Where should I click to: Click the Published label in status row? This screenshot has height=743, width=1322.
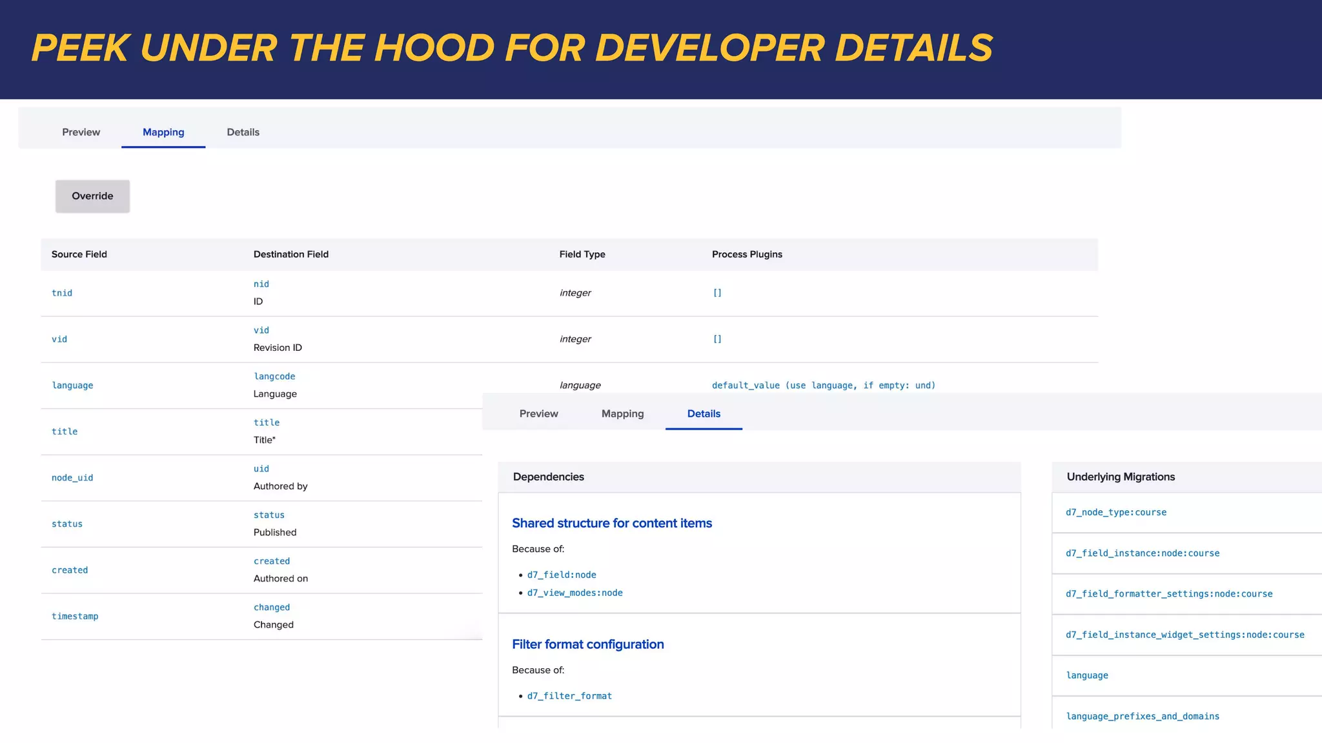point(275,533)
